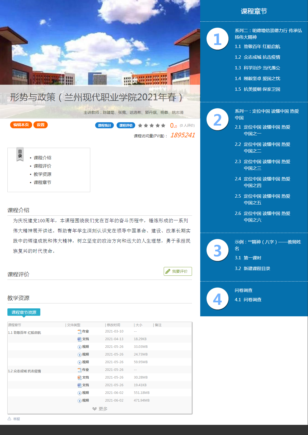Open chapter 2.2 热爱中国之二
The image size is (308, 435).
[262, 147]
